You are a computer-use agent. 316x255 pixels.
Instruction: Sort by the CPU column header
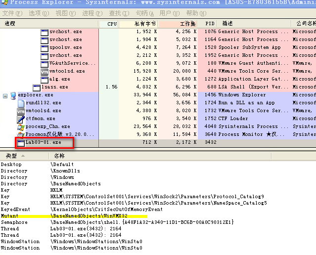point(109,24)
